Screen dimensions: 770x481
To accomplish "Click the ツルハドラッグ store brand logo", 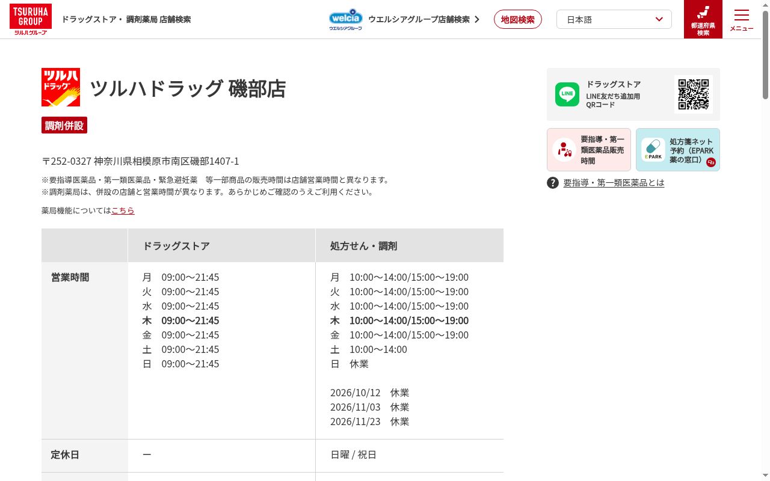I will pyautogui.click(x=61, y=87).
